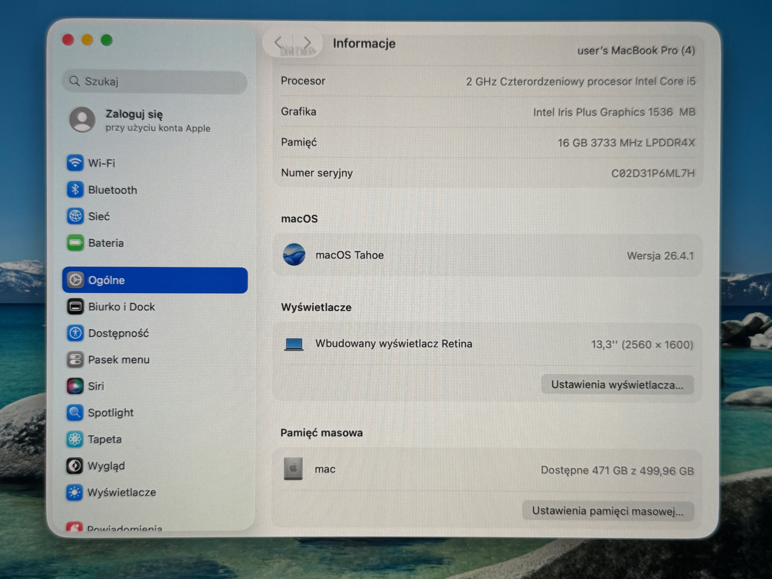
Task: Click the Procesor row label
Action: (x=303, y=81)
